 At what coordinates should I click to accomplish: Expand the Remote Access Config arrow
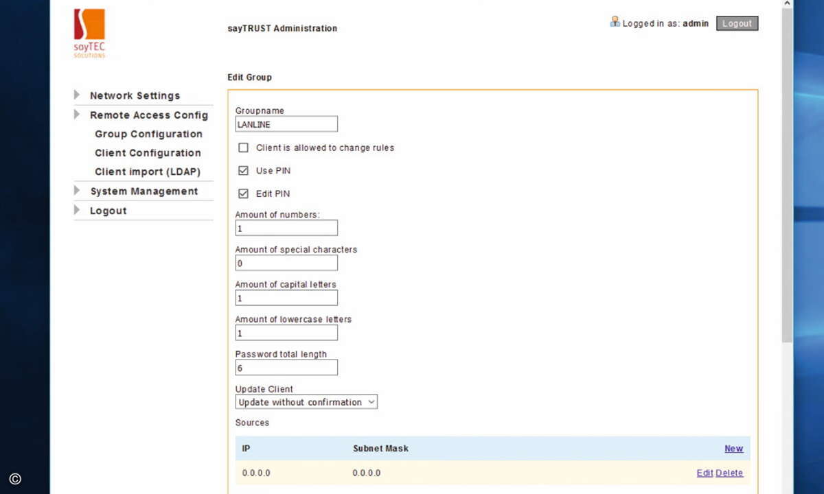point(77,114)
